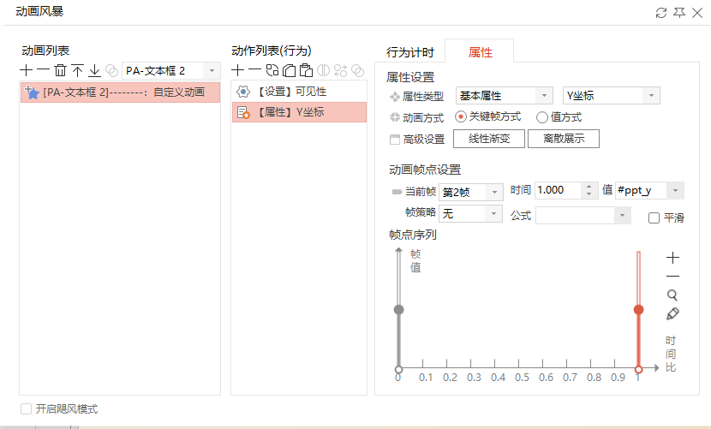This screenshot has height=429, width=711.
Task: Remove a frame point with minus icon
Action: tap(673, 277)
